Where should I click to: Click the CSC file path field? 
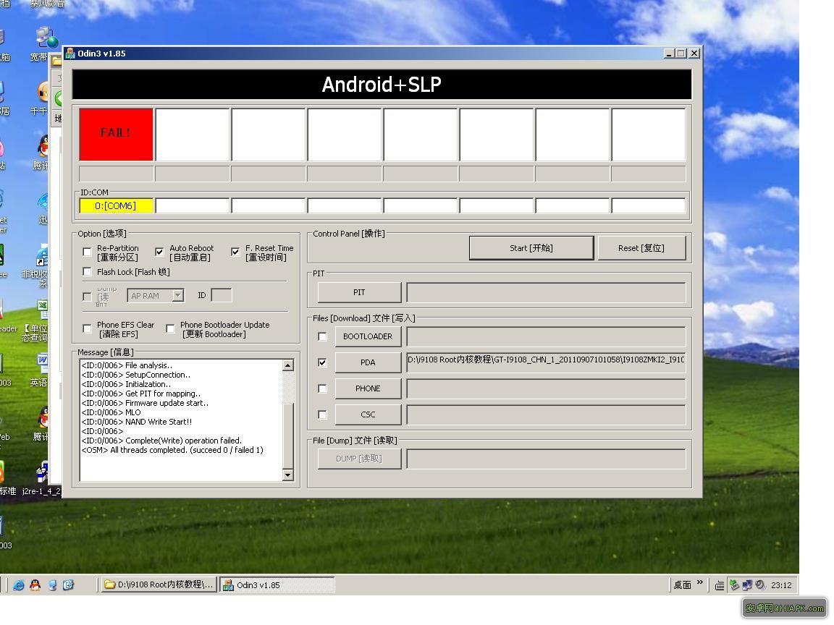(547, 414)
